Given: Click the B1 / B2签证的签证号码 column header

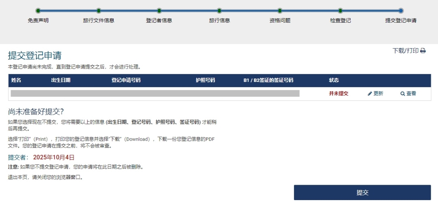Looking at the screenshot, I should [x=268, y=80].
